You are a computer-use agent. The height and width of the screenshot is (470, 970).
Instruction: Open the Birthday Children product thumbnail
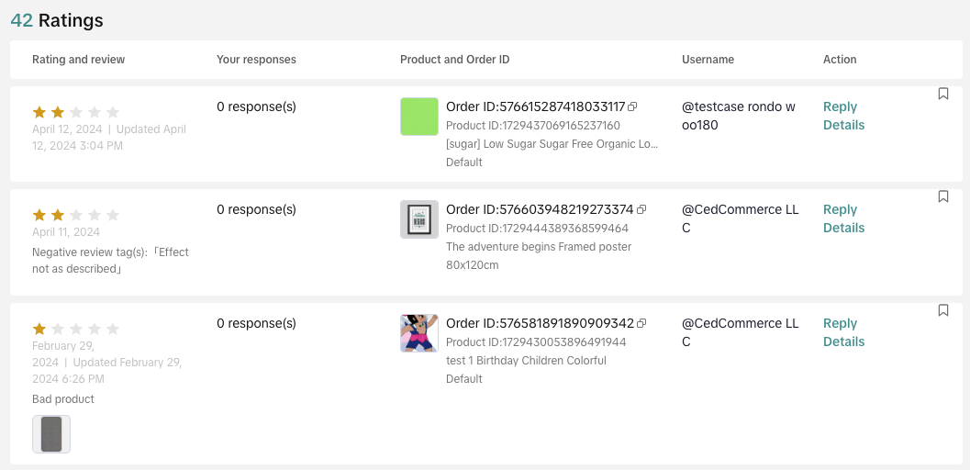418,333
